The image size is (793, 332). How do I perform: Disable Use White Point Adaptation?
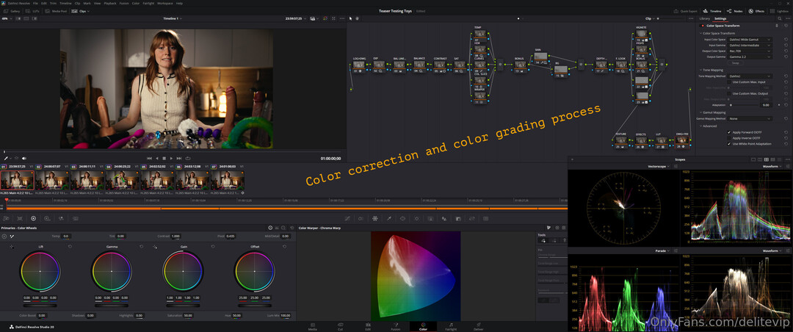point(729,144)
